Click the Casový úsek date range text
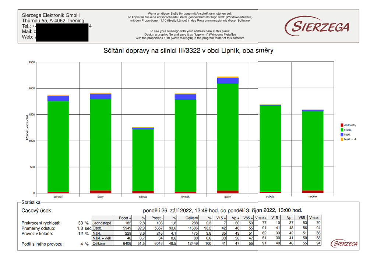The height and width of the screenshot is (263, 377). [222, 210]
